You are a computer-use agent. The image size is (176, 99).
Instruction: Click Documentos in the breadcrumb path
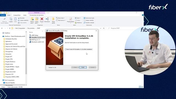(x=31, y=28)
